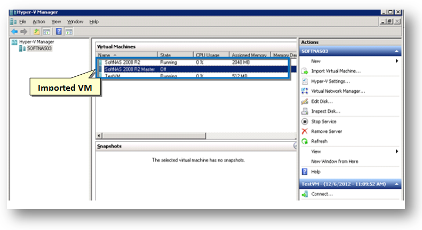This screenshot has height=230, width=422.
Task: Click the scrollbar left arrow in VM list
Action: click(99, 136)
